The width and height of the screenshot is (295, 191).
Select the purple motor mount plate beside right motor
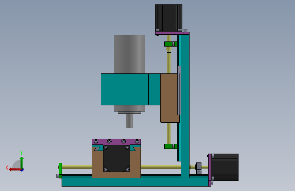pos(210,170)
